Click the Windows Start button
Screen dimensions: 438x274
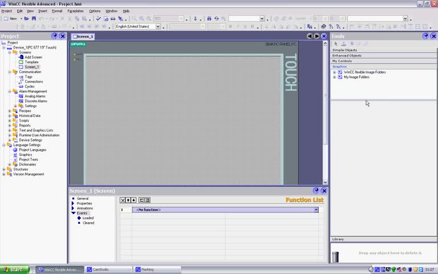pyautogui.click(x=14, y=269)
